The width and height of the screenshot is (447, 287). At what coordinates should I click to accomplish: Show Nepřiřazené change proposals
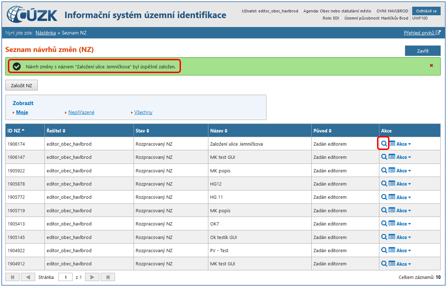coord(81,112)
